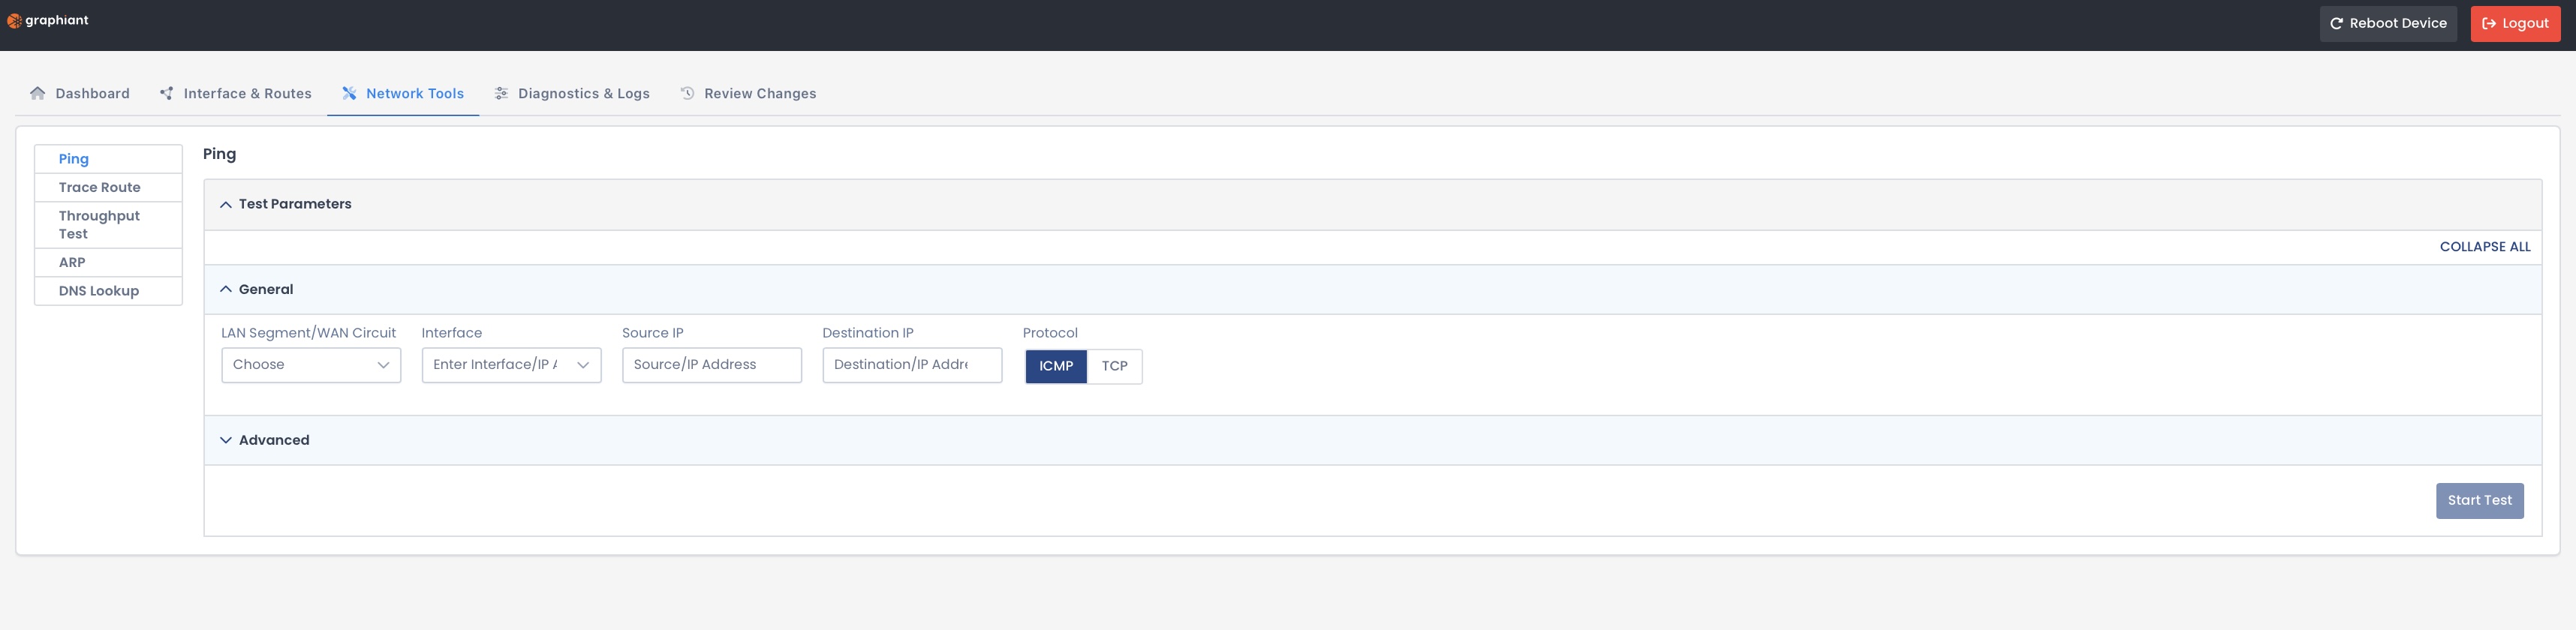Open the Interface dropdown
The height and width of the screenshot is (630, 2576).
[511, 365]
